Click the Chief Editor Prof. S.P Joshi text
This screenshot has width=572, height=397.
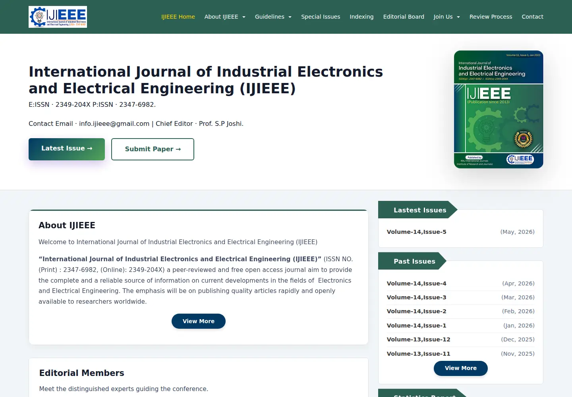(199, 124)
